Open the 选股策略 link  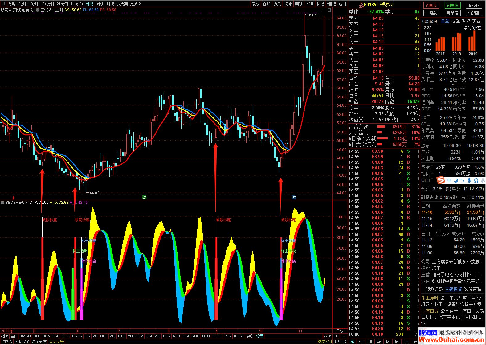point(472,289)
